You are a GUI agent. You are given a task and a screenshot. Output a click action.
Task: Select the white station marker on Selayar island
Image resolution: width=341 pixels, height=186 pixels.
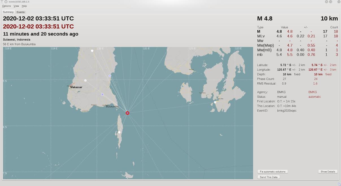click(x=119, y=132)
